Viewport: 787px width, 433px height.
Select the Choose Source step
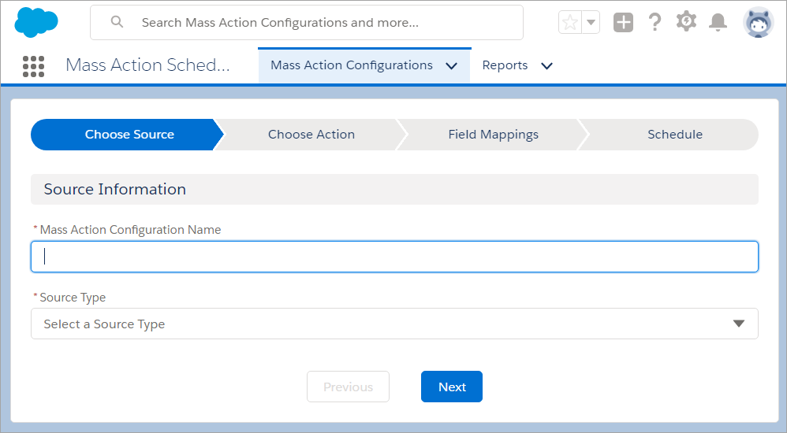click(128, 135)
